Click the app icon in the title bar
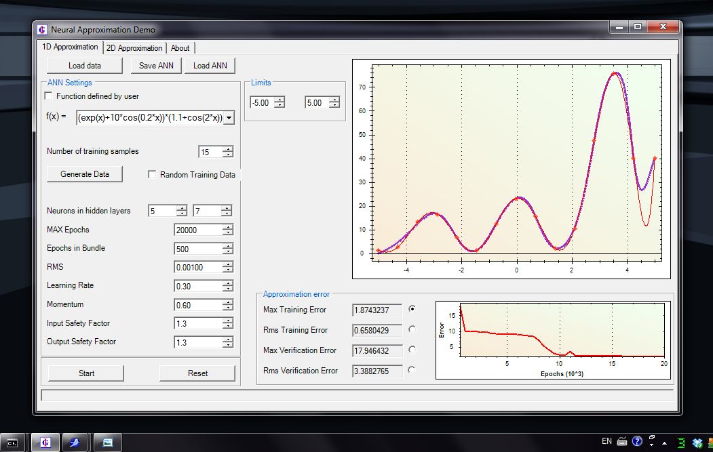 42,30
